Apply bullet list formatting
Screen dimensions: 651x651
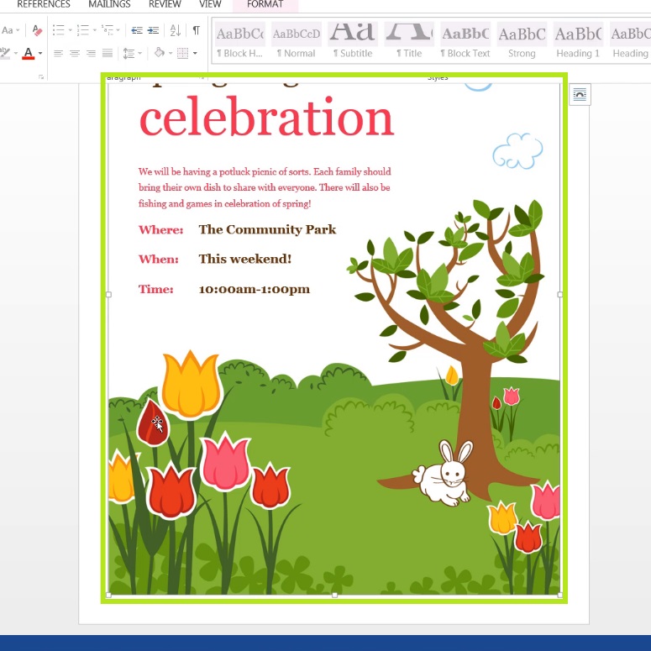click(59, 30)
